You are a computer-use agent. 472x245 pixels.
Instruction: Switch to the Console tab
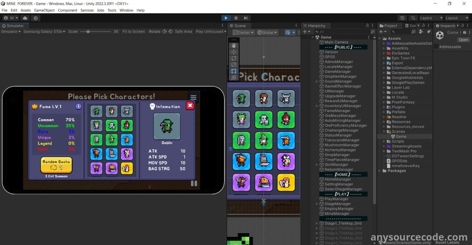click(x=410, y=26)
